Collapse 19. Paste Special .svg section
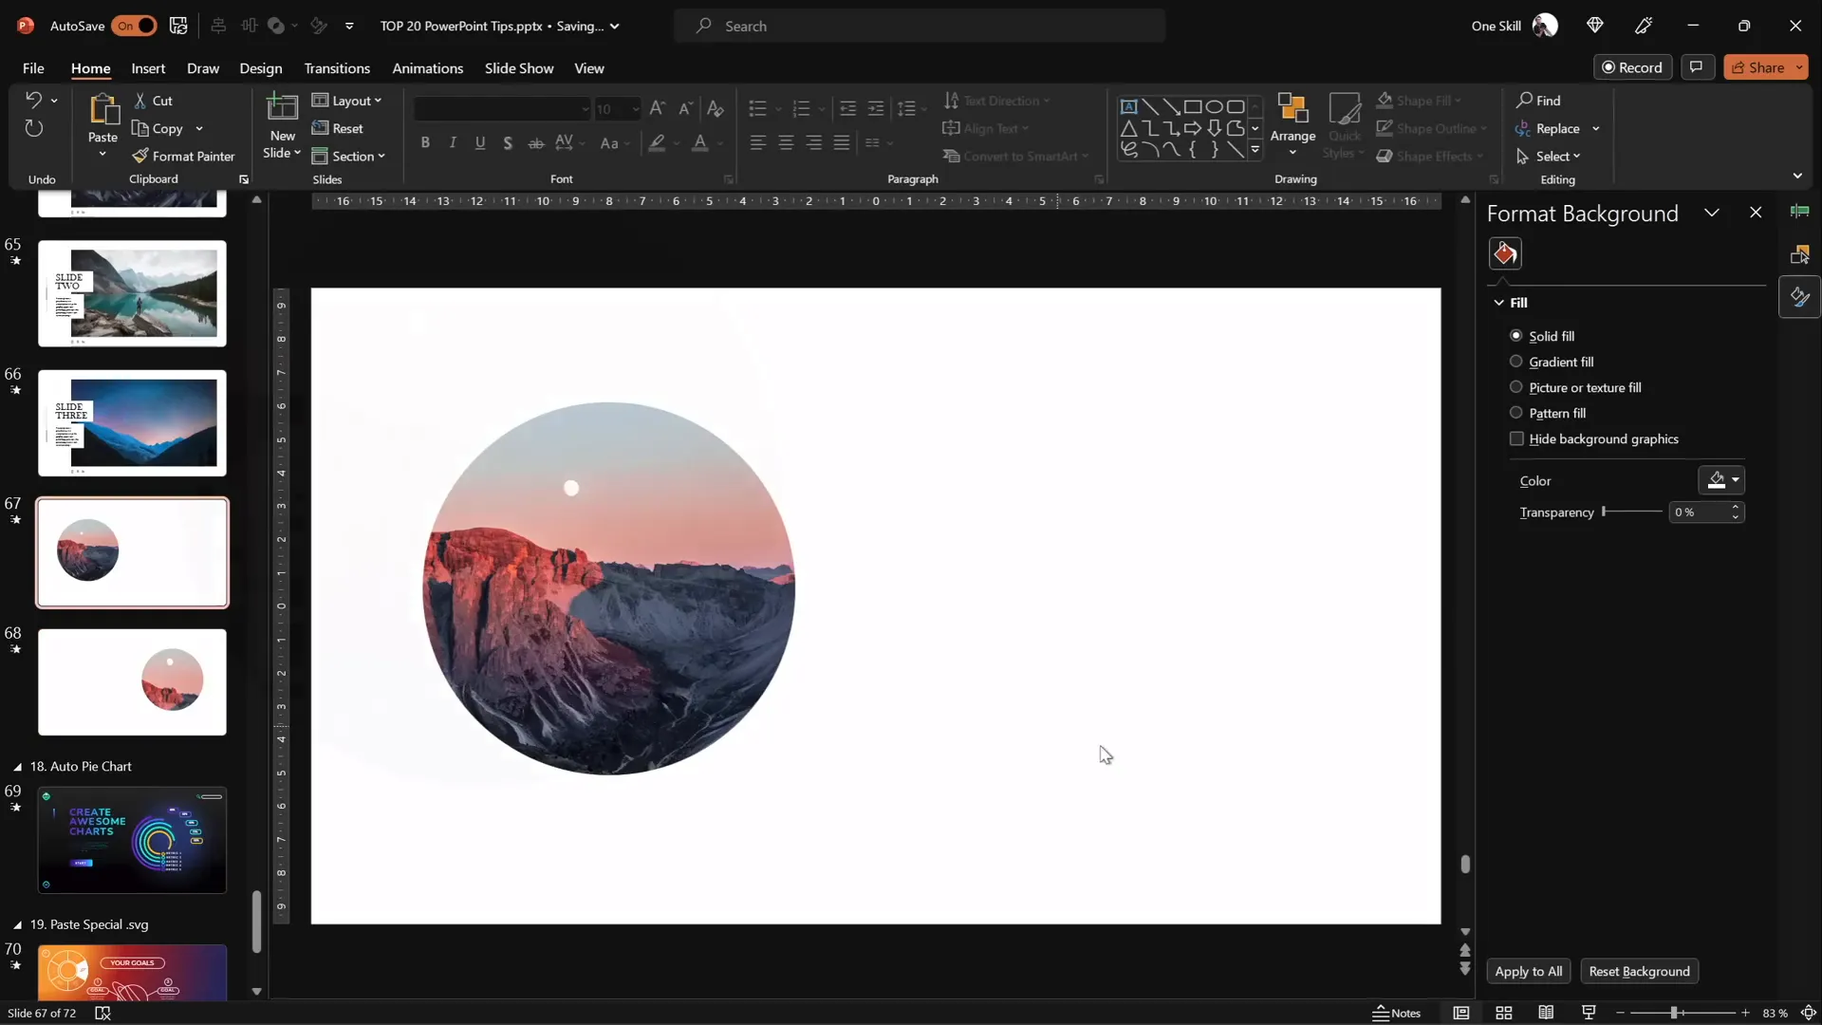The image size is (1822, 1025). tap(17, 924)
